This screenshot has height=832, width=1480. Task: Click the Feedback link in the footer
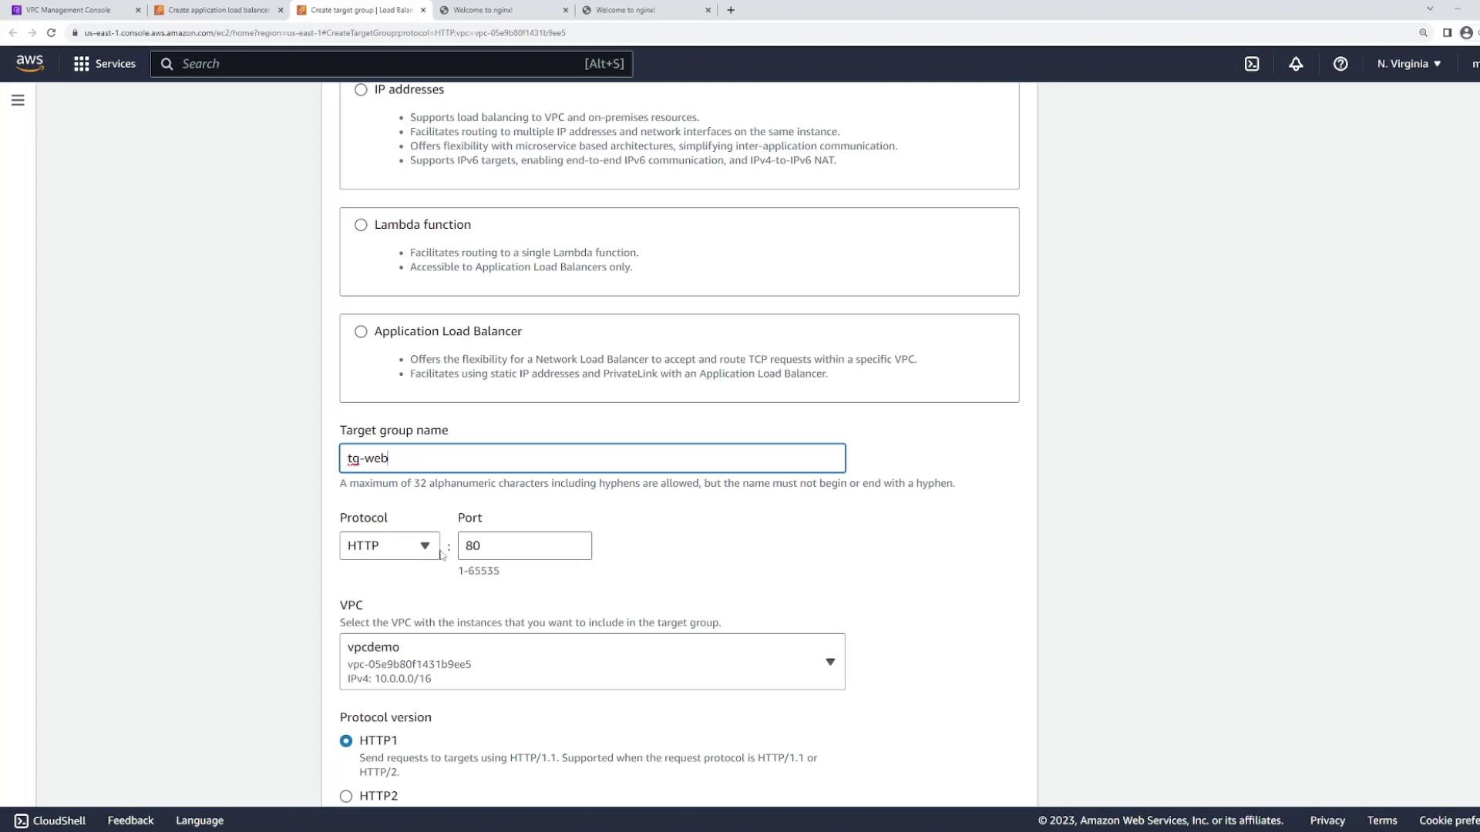click(x=130, y=820)
